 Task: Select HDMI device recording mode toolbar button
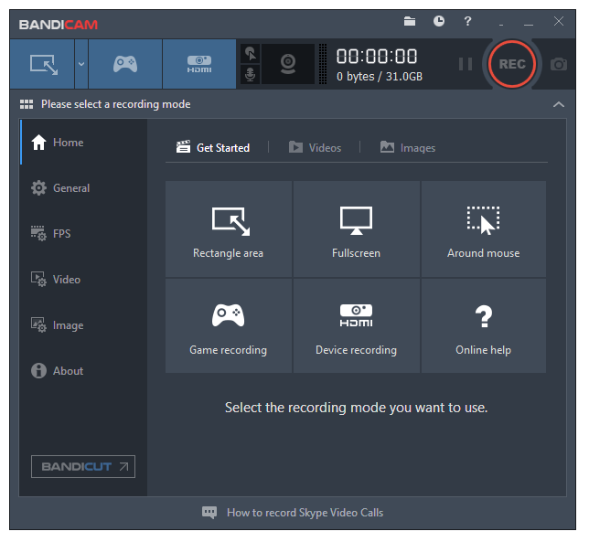(x=199, y=64)
